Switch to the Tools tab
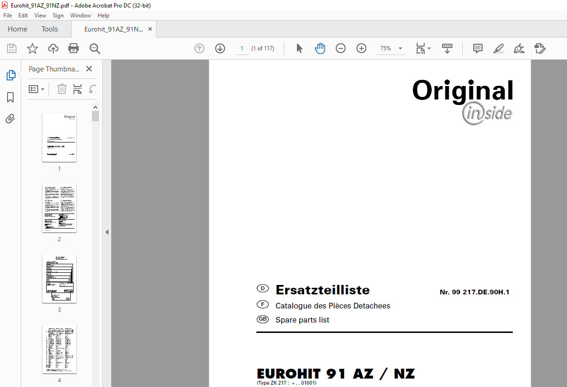Viewport: 567px width, 387px height. (49, 29)
